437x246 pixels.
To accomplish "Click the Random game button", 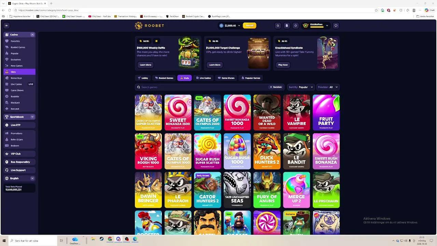I will coord(276,87).
